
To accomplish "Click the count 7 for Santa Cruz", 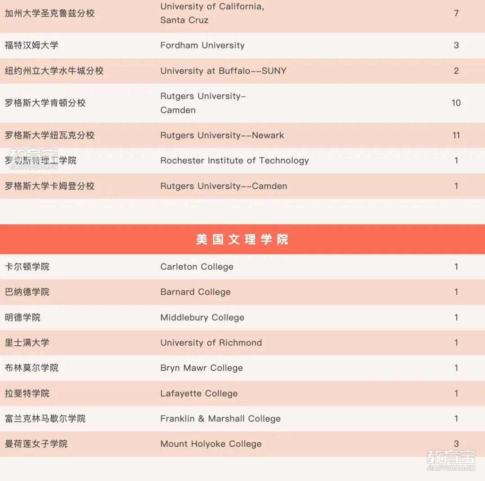I will (x=456, y=13).
